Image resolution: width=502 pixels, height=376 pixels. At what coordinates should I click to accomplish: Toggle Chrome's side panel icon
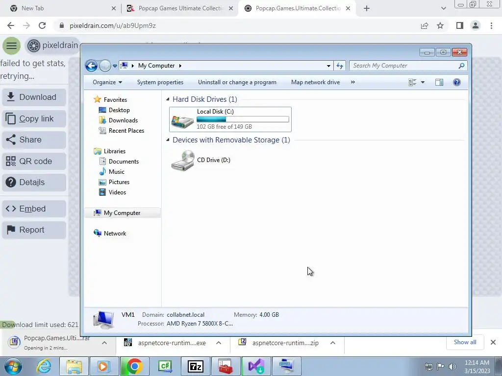(460, 25)
